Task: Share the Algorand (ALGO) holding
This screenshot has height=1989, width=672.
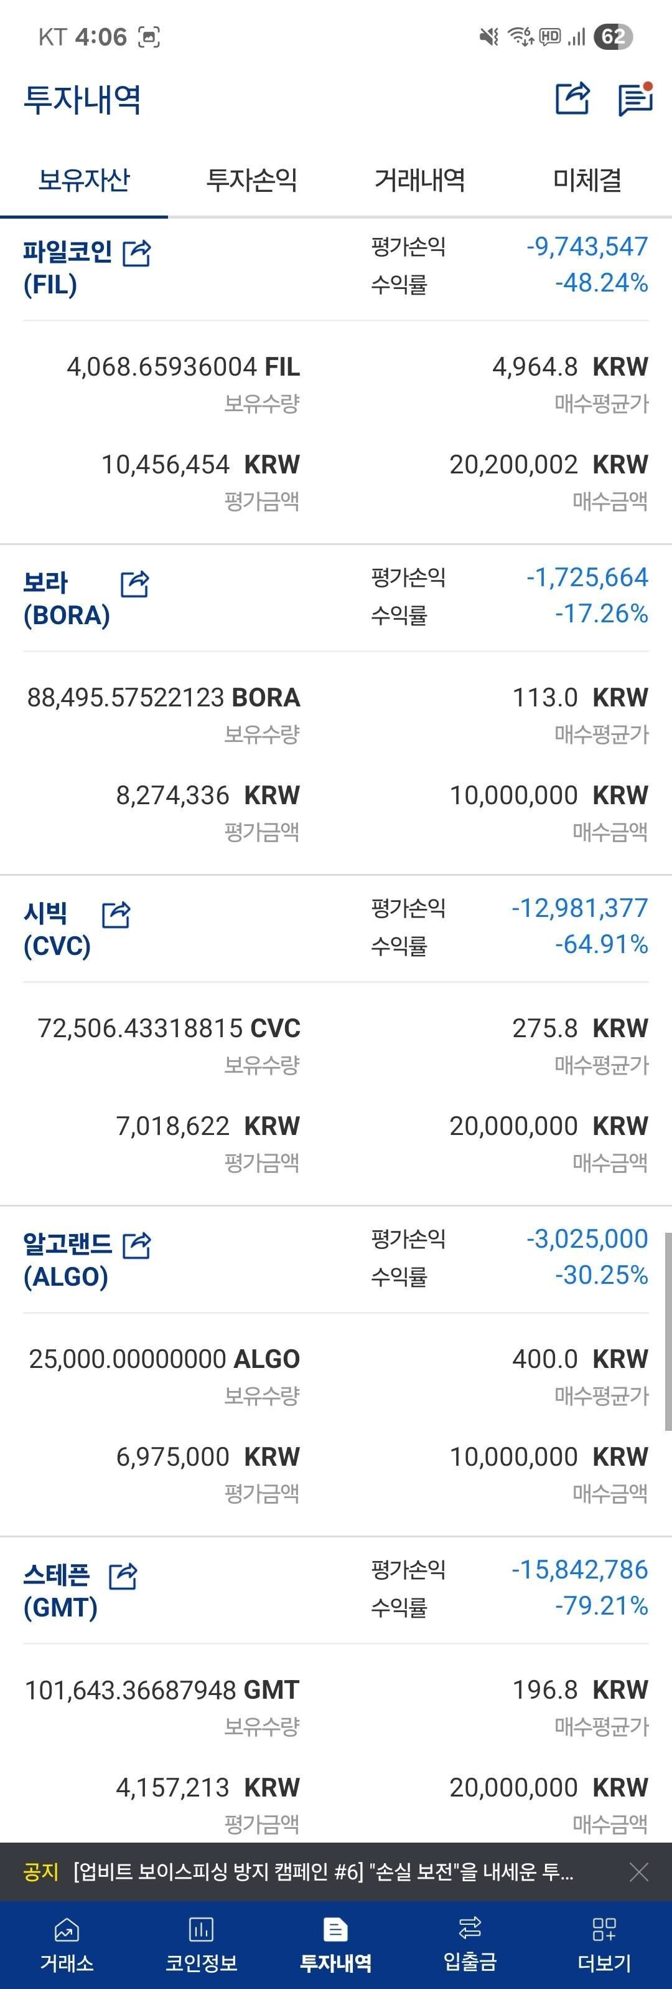Action: pos(138,1245)
